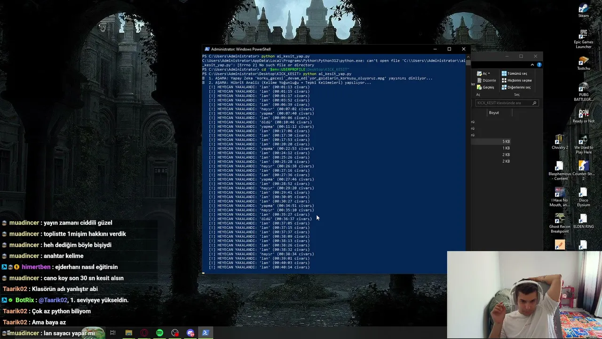602x339 pixels.
Task: Close the Administrator PowerShell window
Action: coord(464,49)
